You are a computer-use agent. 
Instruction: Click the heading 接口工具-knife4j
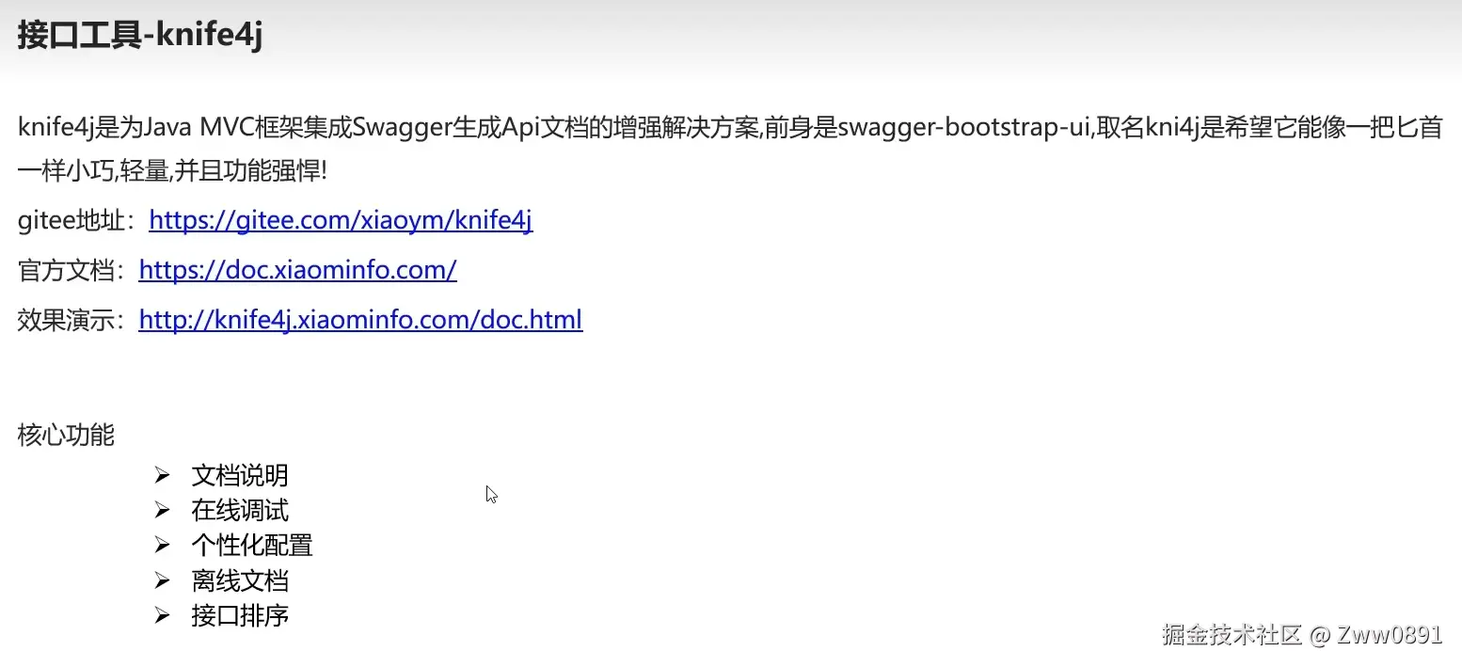click(139, 35)
